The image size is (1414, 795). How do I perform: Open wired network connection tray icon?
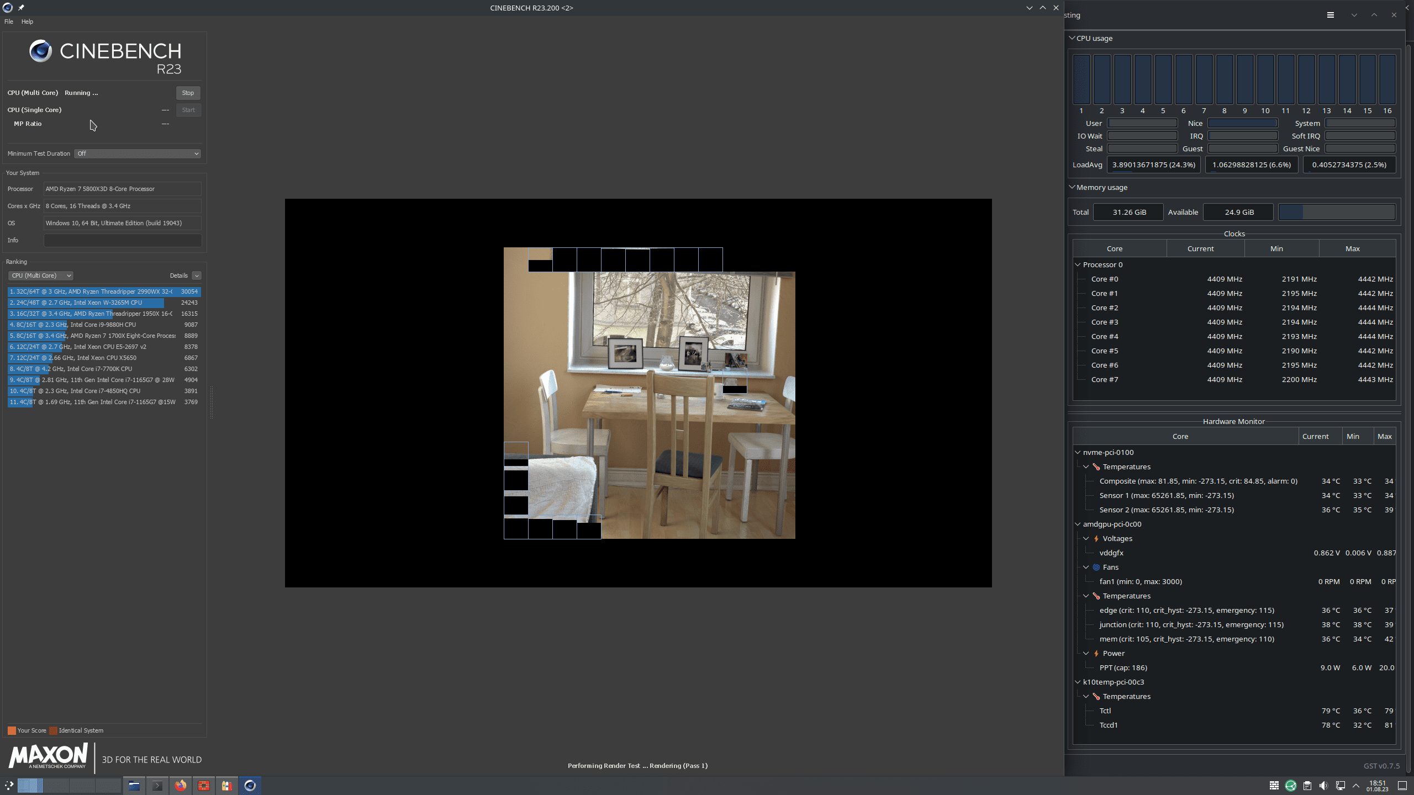click(1340, 785)
